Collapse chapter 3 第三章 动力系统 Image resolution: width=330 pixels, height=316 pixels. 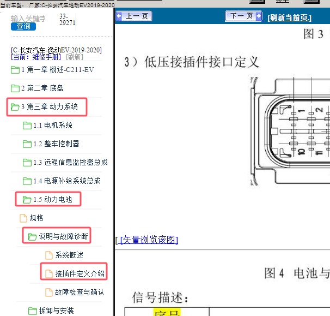pyautogui.click(x=44, y=107)
